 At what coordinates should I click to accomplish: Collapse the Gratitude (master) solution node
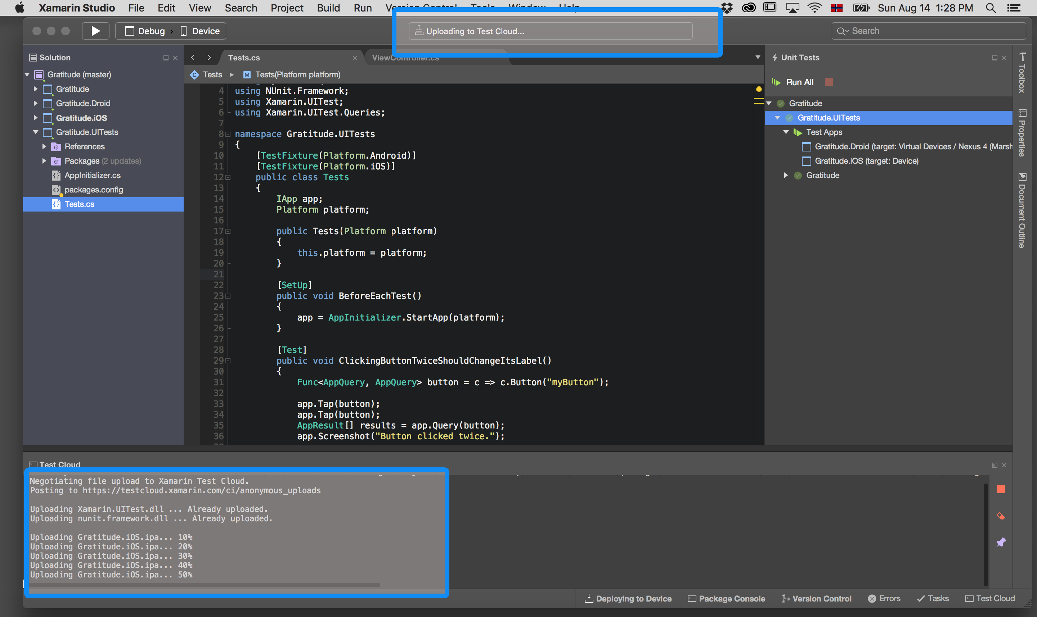[27, 74]
